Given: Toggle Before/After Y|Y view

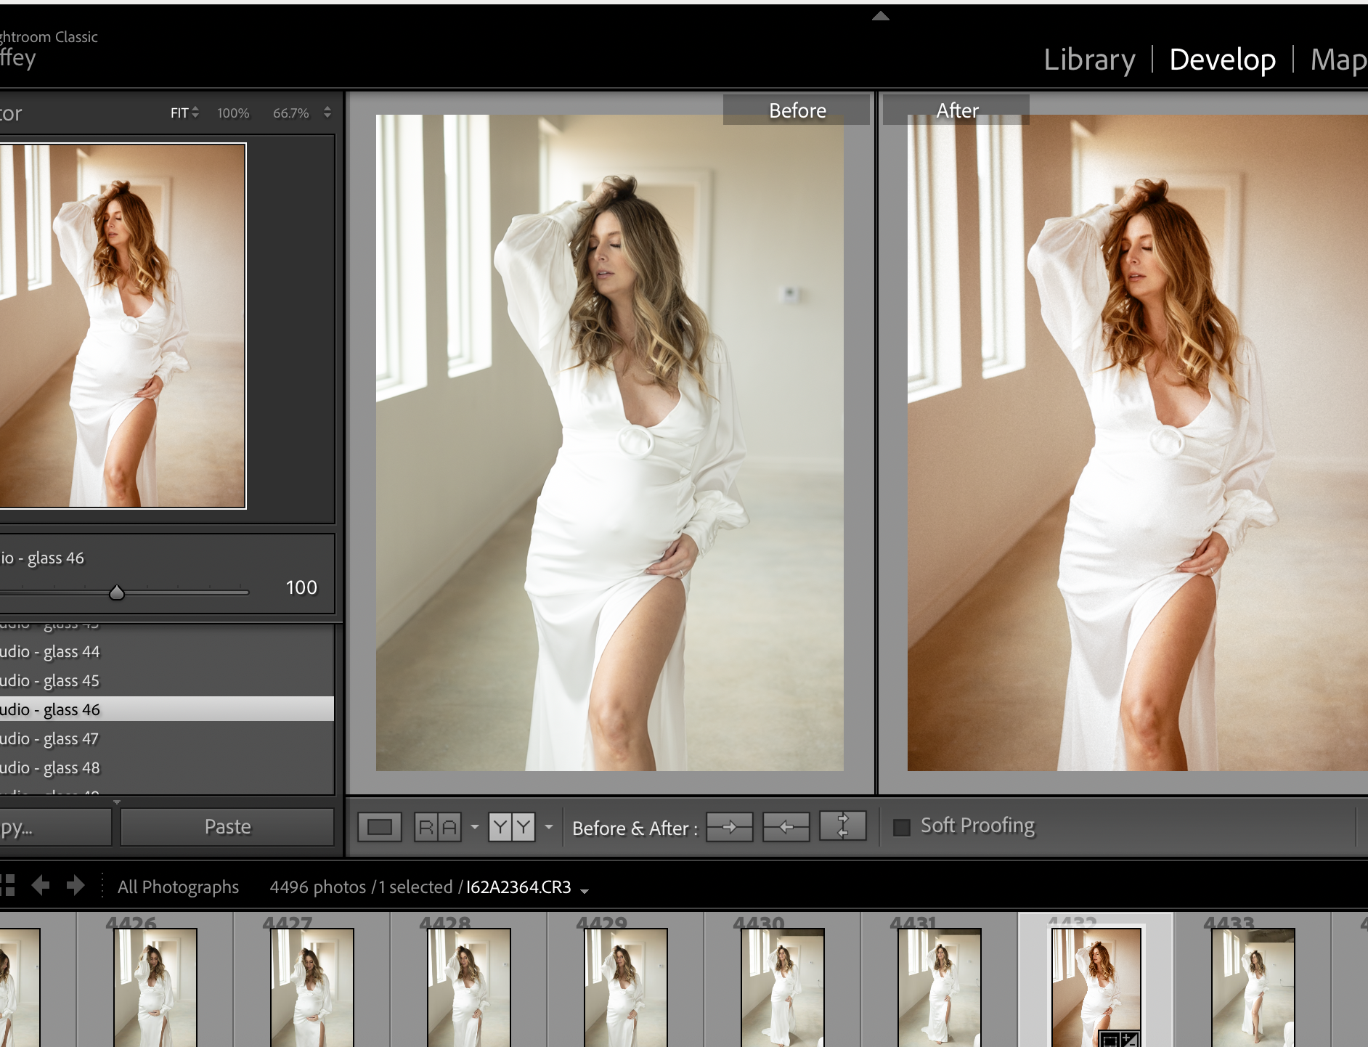Looking at the screenshot, I should pyautogui.click(x=512, y=827).
